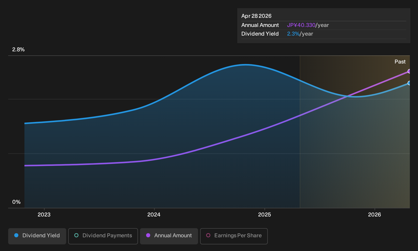Image resolution: width=418 pixels, height=251 pixels.
Task: Enable the Earnings Per Share series
Action: 234,236
